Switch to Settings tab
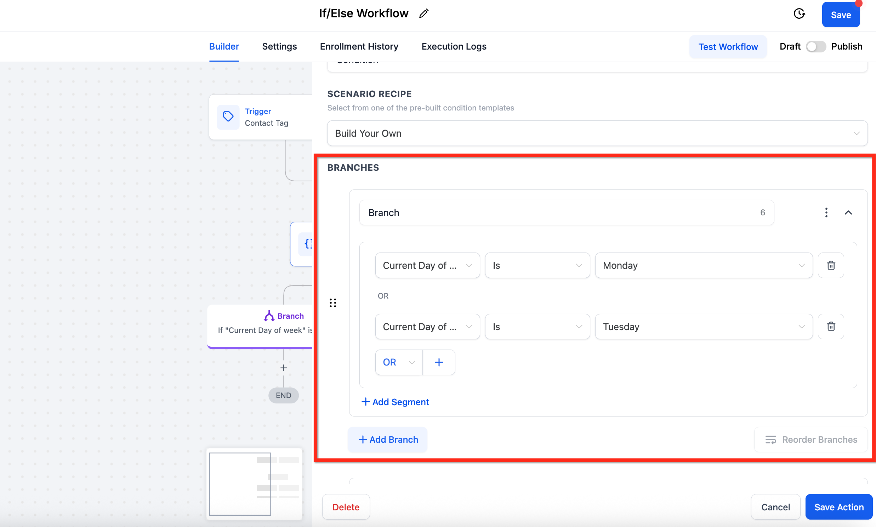Screen dimensions: 876x527 pyautogui.click(x=279, y=46)
